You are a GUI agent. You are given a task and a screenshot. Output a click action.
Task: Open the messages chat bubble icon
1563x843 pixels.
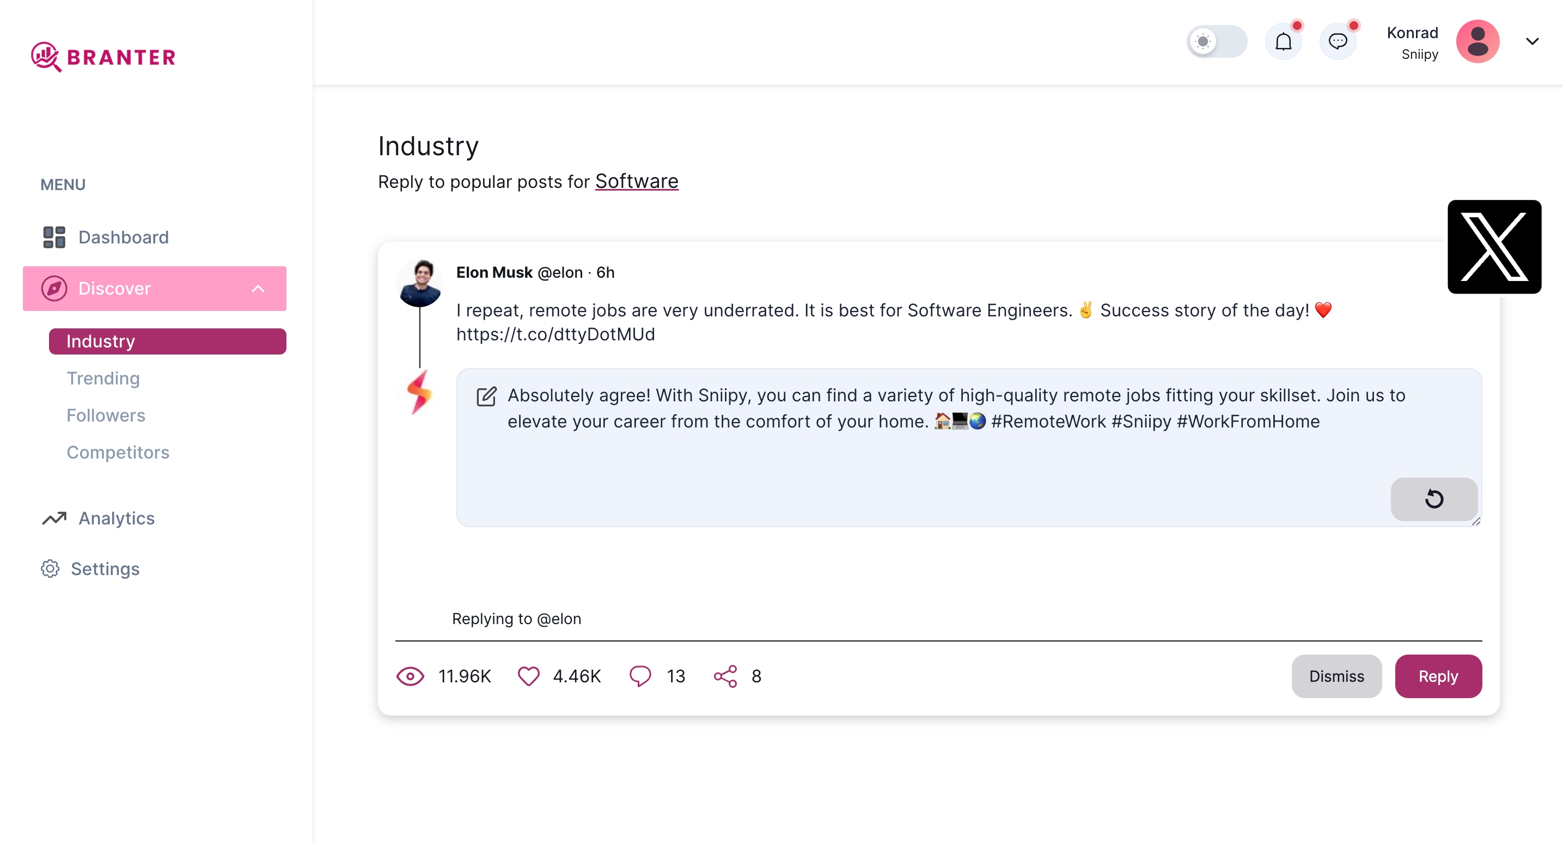tap(1338, 42)
